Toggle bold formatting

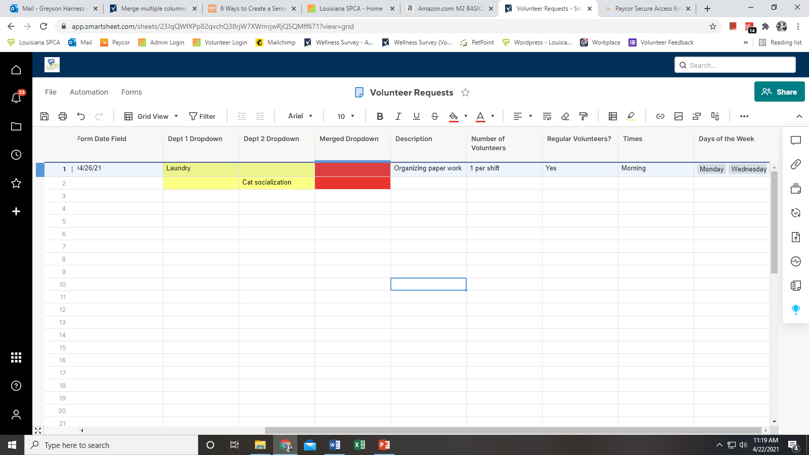[380, 116]
